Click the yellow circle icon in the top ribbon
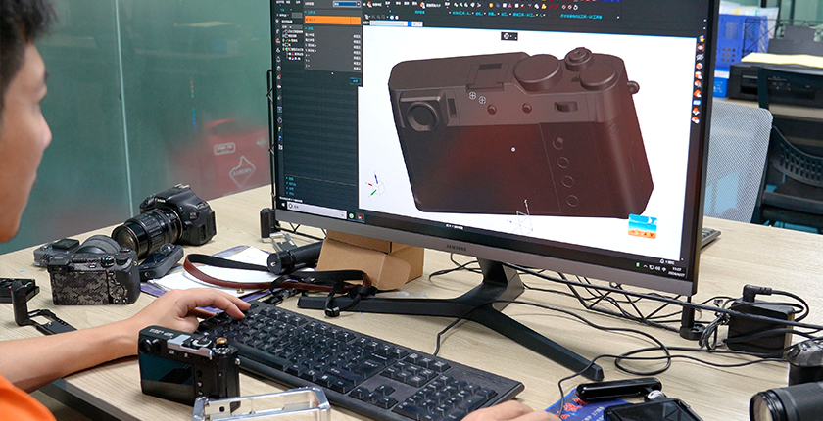This screenshot has width=823, height=421. pos(491,5)
